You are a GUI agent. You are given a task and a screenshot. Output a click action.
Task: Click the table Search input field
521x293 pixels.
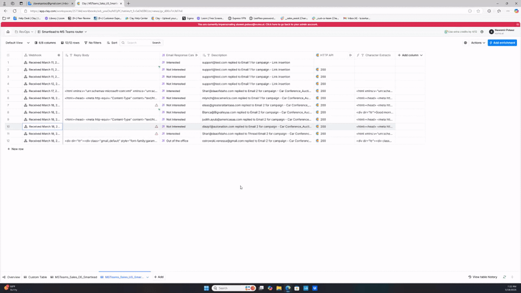tap(137, 43)
